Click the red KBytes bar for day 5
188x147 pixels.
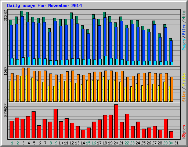tap(33, 125)
